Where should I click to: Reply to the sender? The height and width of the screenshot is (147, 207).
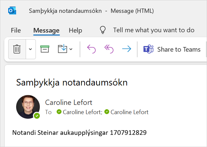[x=91, y=49]
